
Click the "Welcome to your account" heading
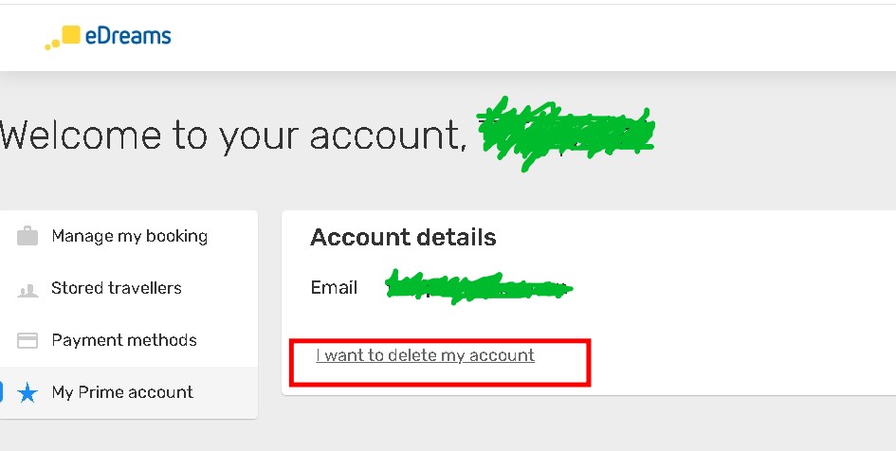coord(232,135)
